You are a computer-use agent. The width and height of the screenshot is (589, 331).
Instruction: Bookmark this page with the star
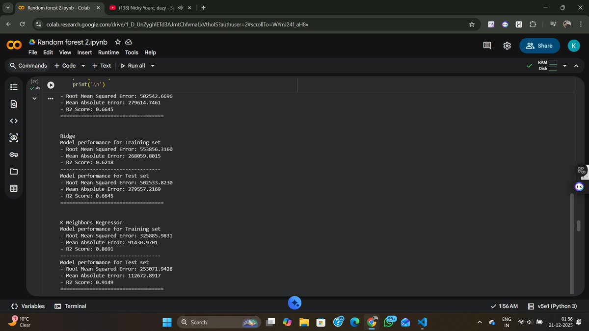(x=472, y=24)
